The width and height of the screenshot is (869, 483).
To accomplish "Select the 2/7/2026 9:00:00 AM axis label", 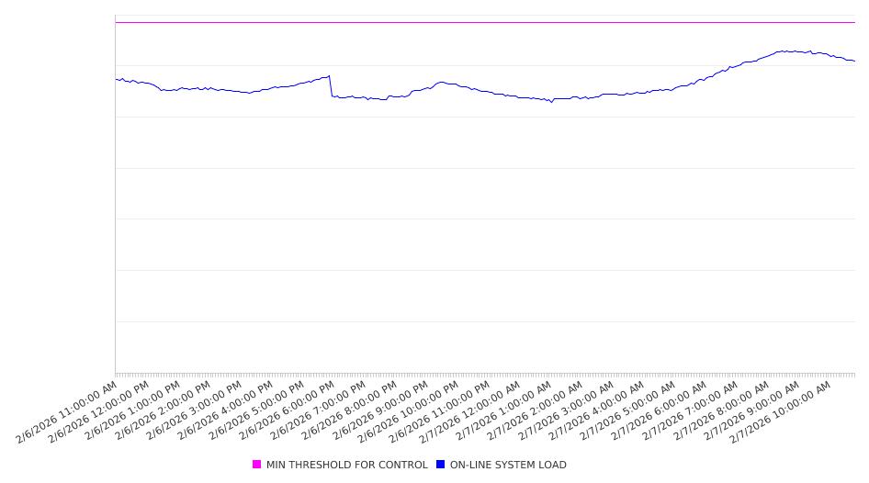I will click(x=750, y=411).
